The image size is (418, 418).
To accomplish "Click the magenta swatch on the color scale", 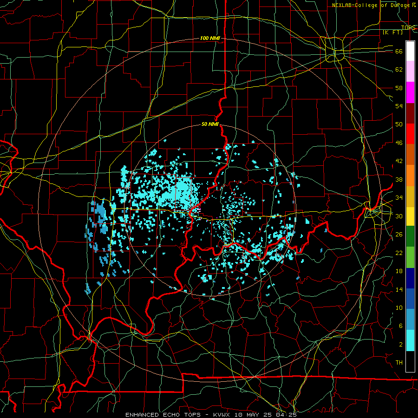I will point(410,92).
